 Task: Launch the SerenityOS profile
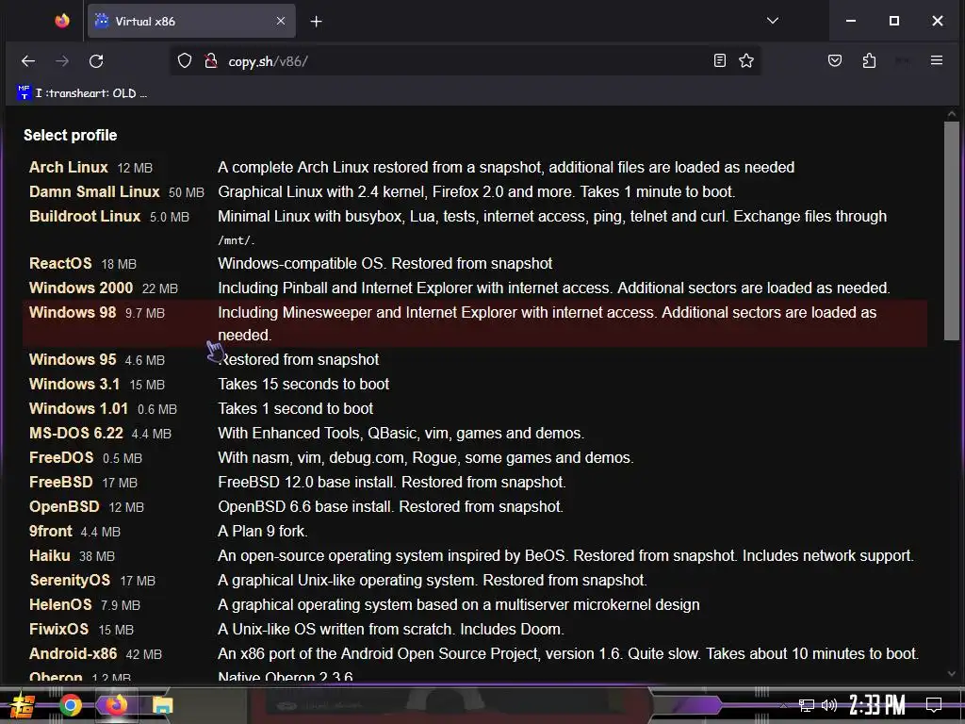[70, 581]
